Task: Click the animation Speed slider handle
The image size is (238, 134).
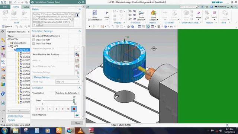Action: [x=74, y=100]
